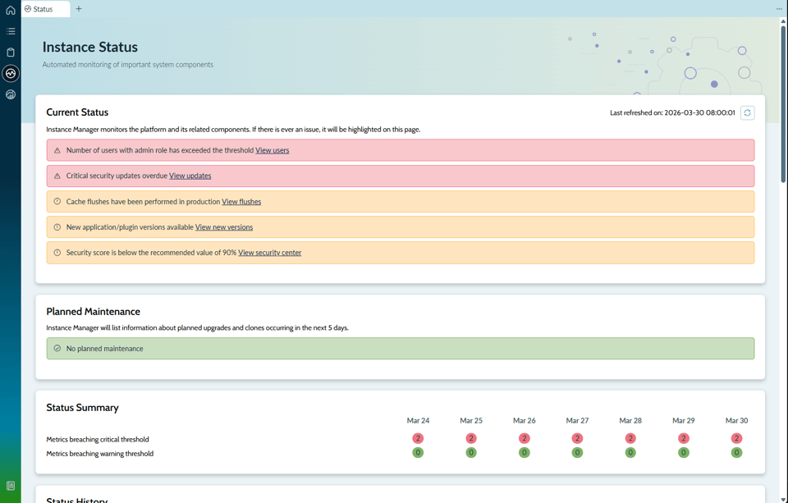Click the Current Status heading
The image size is (788, 503).
77,112
